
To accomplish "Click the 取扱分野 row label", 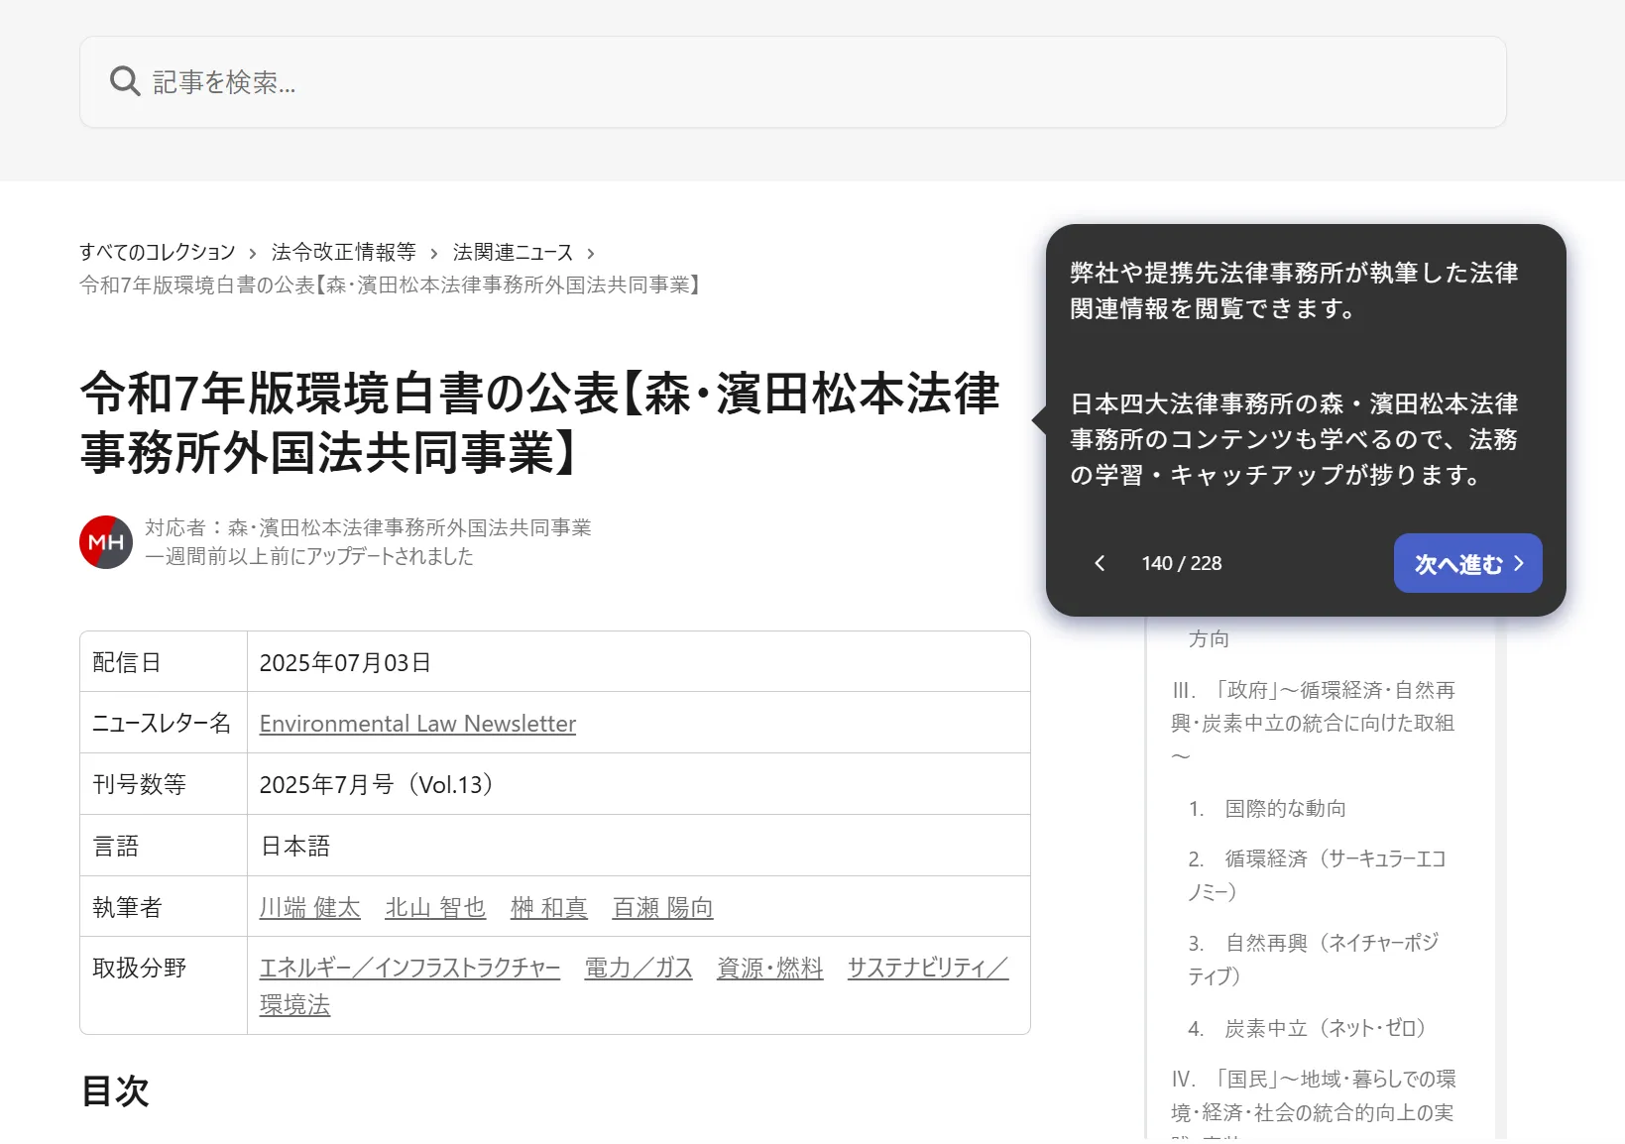I will tap(140, 968).
